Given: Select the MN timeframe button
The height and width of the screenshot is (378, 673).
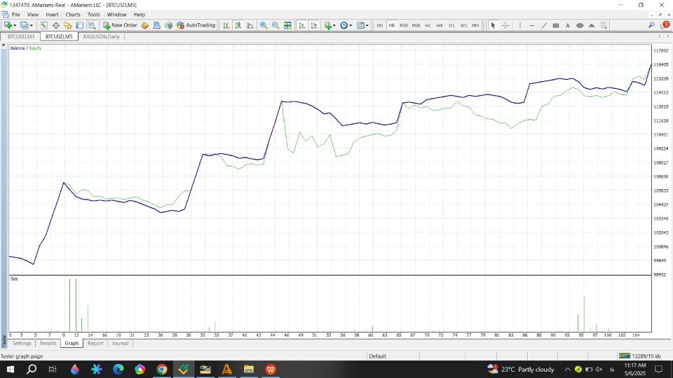Looking at the screenshot, I should pos(475,26).
